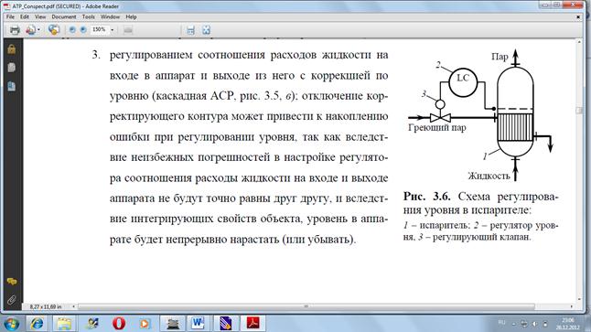Open Internet Explorer from the taskbar
Viewport: 591px width, 332px height.
tap(37, 324)
